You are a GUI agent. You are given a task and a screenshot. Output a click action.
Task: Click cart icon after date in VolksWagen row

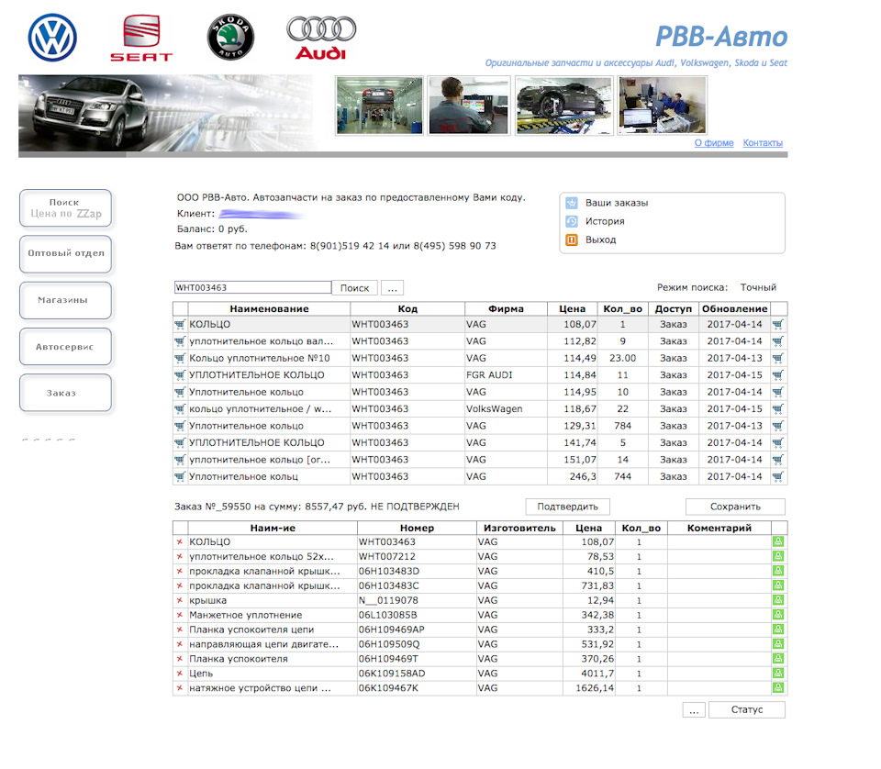(778, 409)
